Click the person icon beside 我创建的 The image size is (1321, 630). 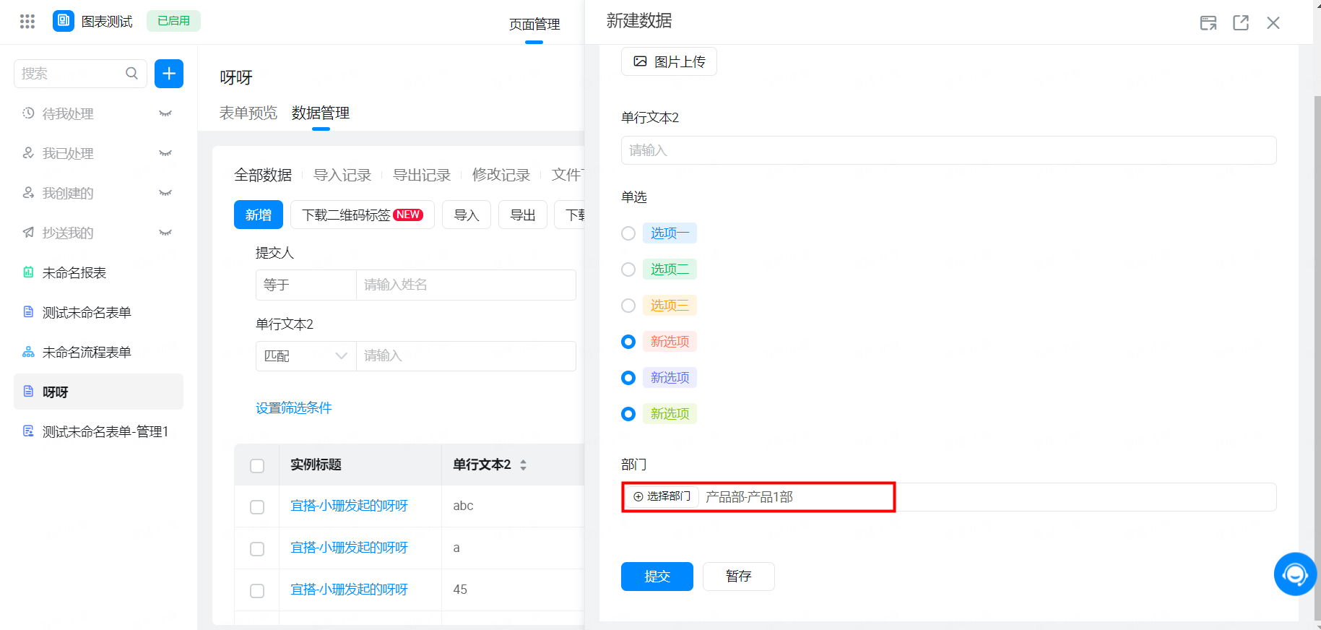(28, 192)
